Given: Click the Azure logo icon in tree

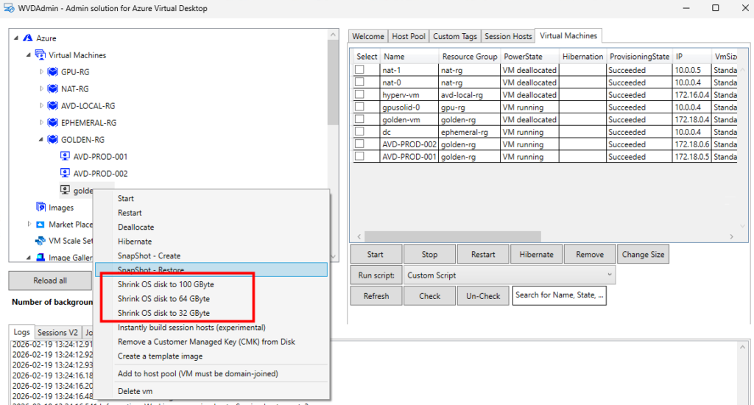Looking at the screenshot, I should click(28, 38).
